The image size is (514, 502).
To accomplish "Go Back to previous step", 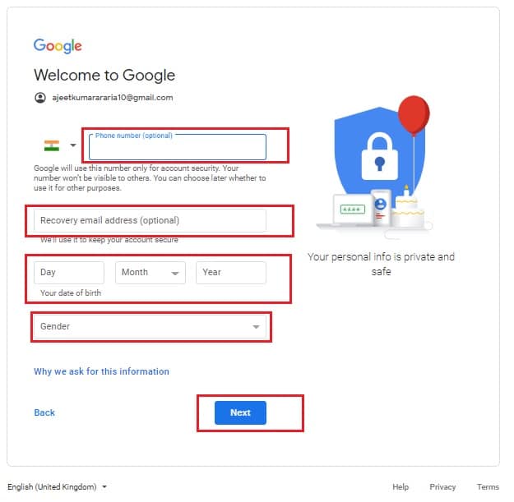I will 44,413.
